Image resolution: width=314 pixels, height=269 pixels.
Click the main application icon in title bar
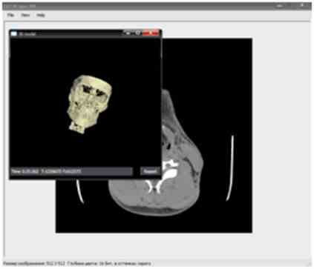click(x=6, y=6)
